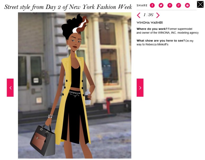Viewport: 205px width, 160px height.
Task: Share gallery on Twitter
Action: tap(161, 5)
